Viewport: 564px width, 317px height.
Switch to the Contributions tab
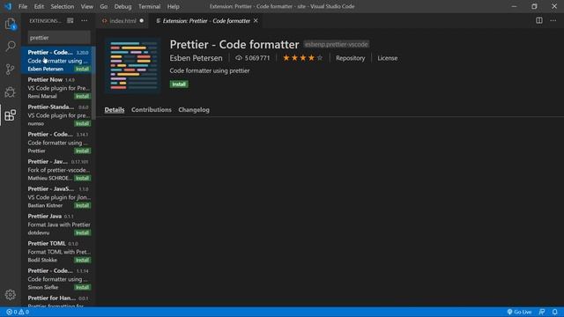point(152,109)
